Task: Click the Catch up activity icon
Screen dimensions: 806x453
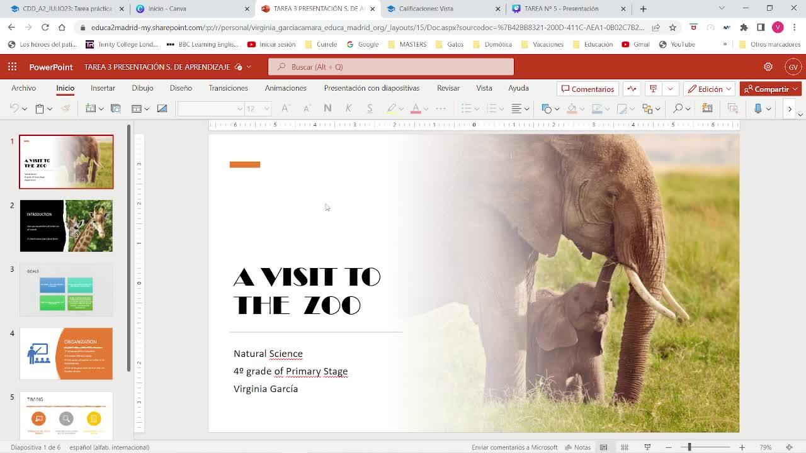Action: pyautogui.click(x=632, y=89)
